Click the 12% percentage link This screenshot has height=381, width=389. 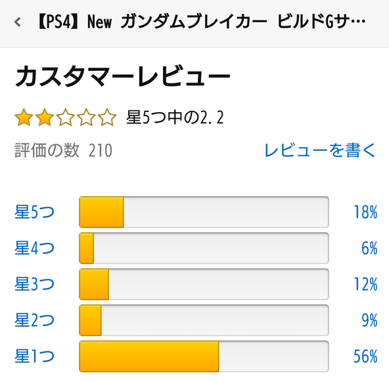tap(365, 284)
